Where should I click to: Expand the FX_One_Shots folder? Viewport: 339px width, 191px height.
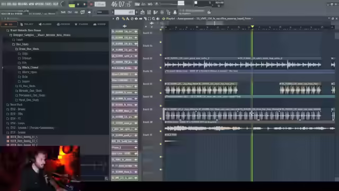click(x=25, y=86)
